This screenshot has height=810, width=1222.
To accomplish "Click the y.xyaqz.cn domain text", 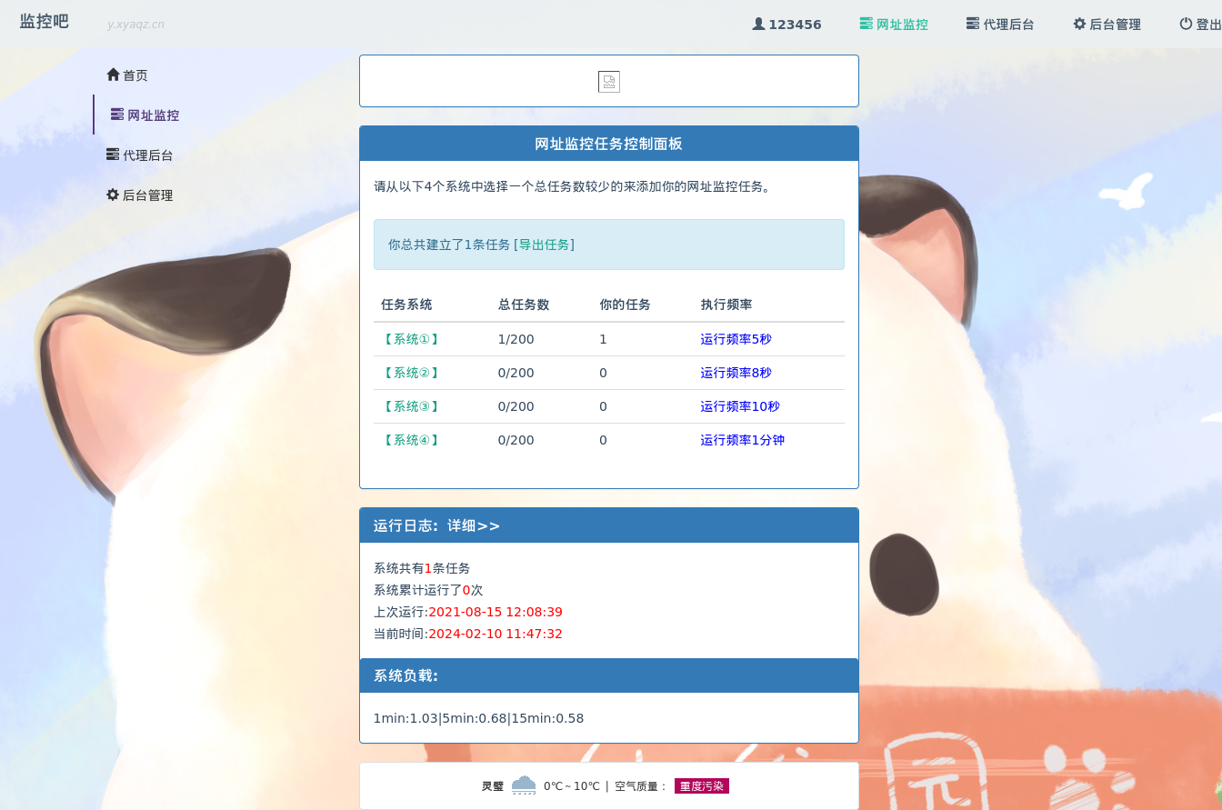I will (135, 25).
